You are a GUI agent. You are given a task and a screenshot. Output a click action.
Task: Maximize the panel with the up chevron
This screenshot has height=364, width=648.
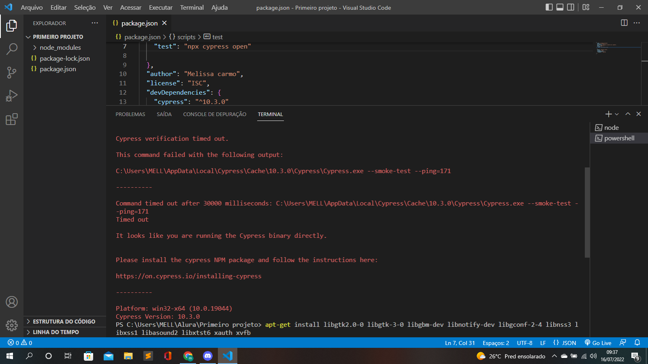[x=628, y=114]
